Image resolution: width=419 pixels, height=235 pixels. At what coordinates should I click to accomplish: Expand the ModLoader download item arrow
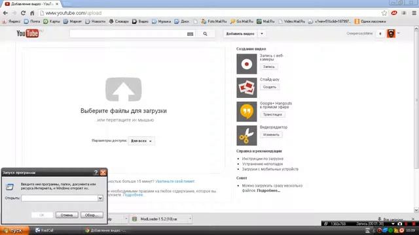[x=190, y=219]
